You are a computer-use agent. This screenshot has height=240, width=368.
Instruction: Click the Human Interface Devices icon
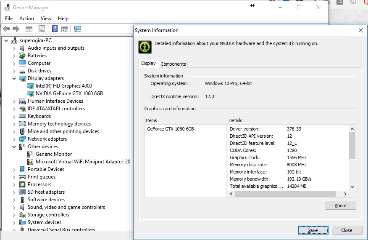(22, 101)
